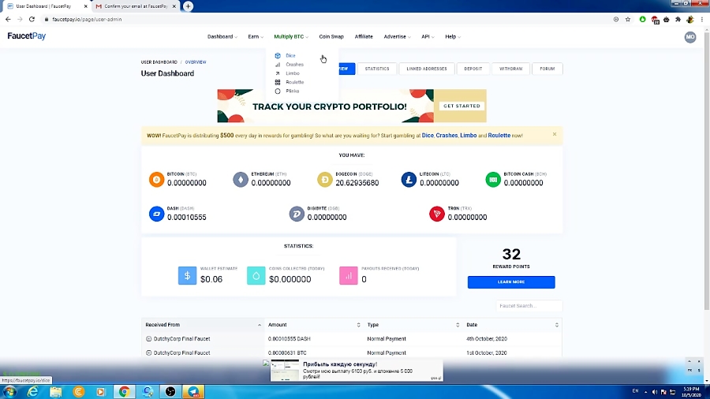Image resolution: width=710 pixels, height=399 pixels.
Task: Choose Limbo from the Multiply BTC dropdown
Action: (x=293, y=73)
